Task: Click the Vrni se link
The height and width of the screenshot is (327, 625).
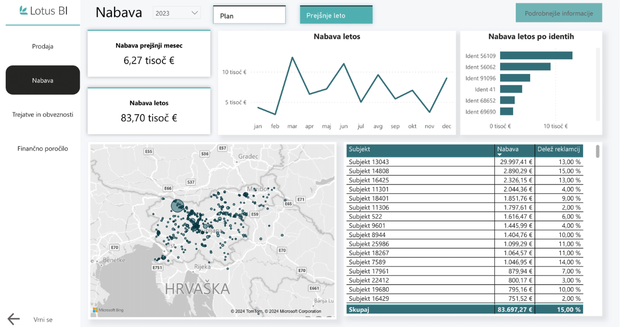Action: point(43,319)
